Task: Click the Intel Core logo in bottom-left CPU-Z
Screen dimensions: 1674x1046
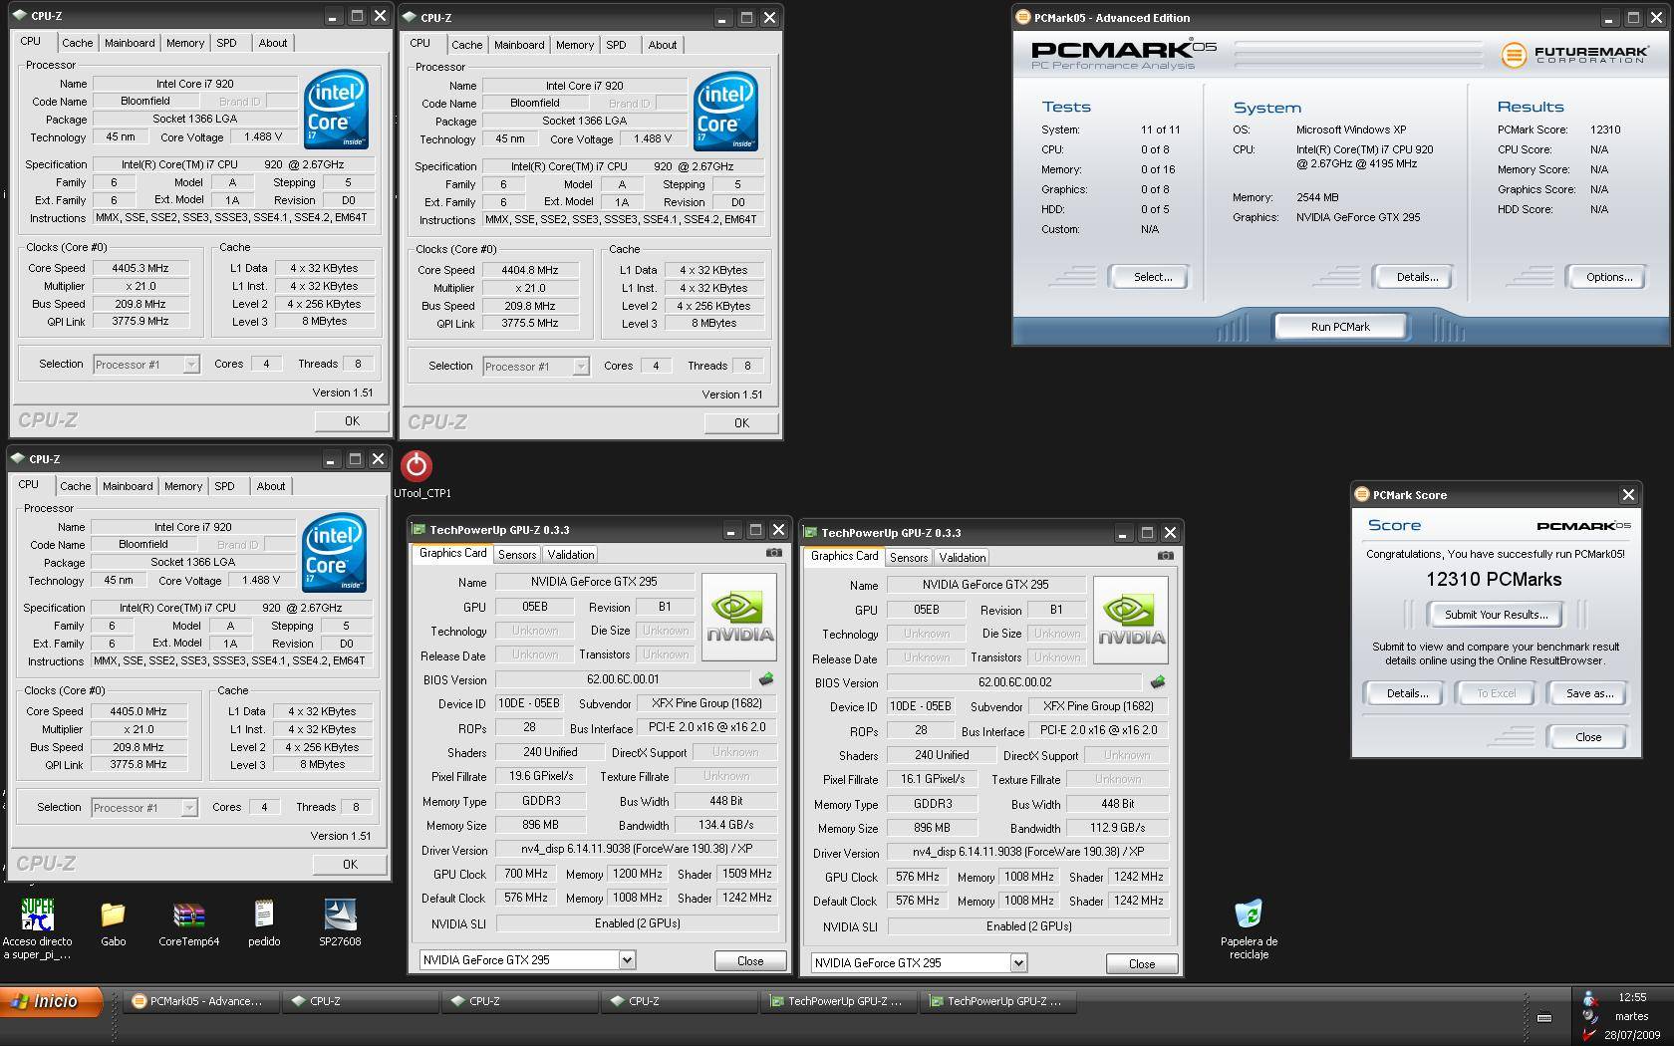Action: 335,551
